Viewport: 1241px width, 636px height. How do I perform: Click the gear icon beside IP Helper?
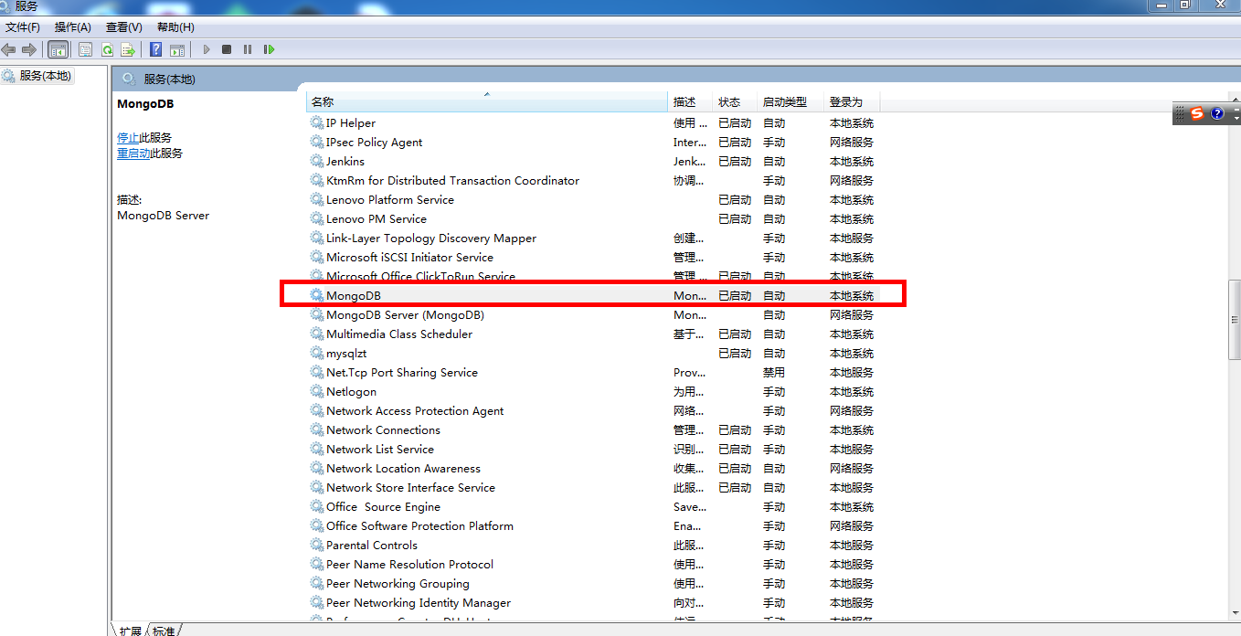coord(317,122)
